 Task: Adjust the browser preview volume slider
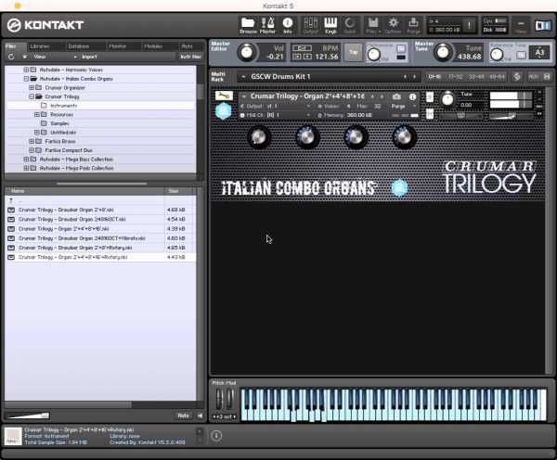point(28,415)
